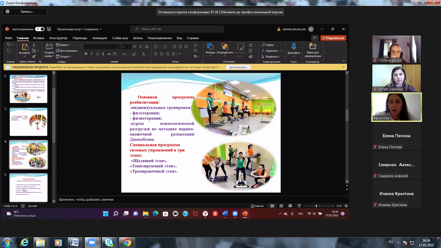The width and height of the screenshot is (441, 248).
Task: Click the fit slide to window icon
Action: tap(346, 206)
